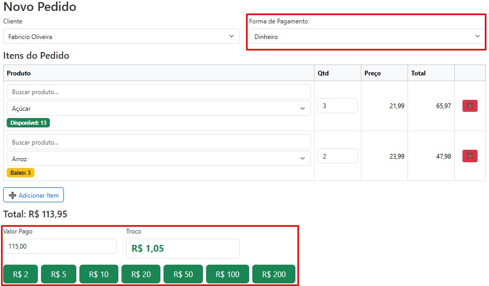
Task: Open the Açúcar product selector
Action: (158, 109)
